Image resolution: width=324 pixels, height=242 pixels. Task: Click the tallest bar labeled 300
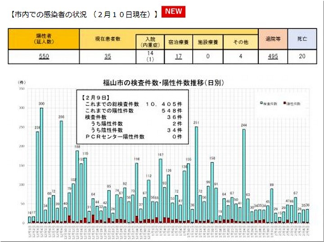point(41,164)
